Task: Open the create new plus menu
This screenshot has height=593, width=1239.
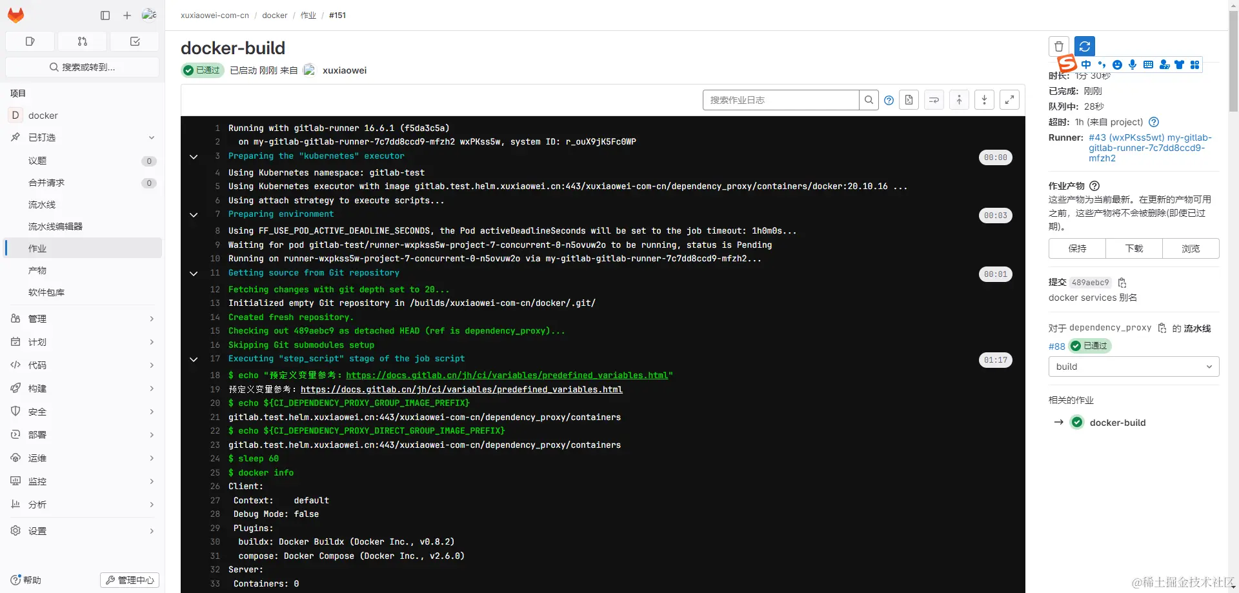Action: point(127,15)
